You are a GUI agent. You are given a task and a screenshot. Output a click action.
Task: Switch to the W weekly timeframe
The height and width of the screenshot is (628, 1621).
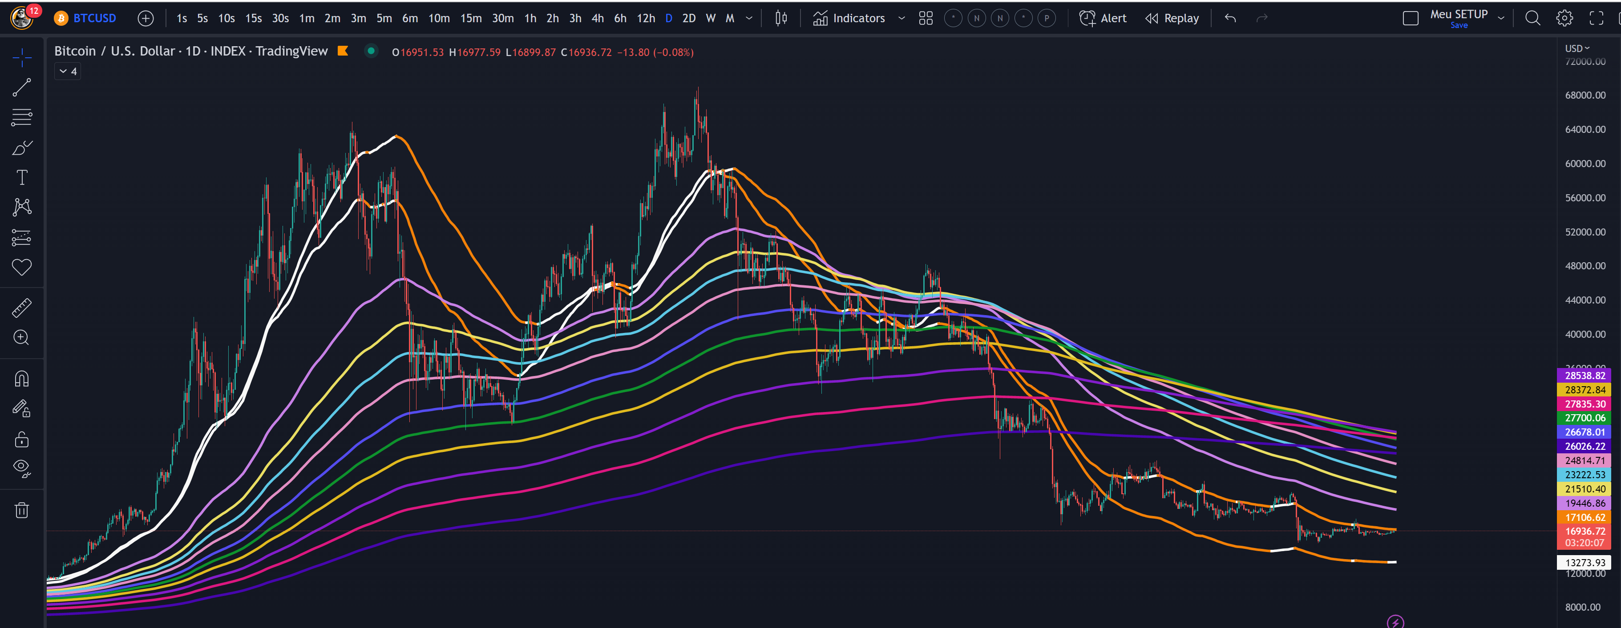(711, 18)
